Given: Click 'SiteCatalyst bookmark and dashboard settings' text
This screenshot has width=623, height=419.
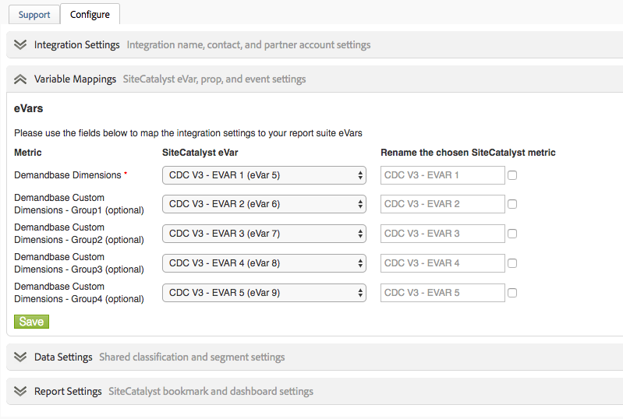Looking at the screenshot, I should 211,392.
